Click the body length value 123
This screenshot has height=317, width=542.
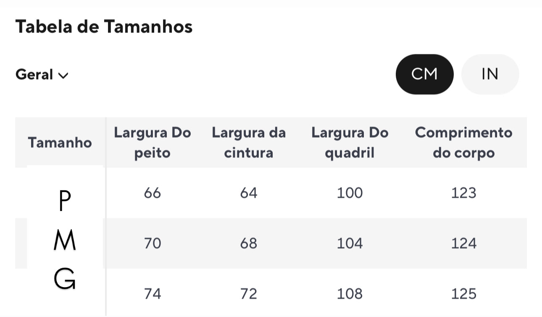[x=464, y=193]
